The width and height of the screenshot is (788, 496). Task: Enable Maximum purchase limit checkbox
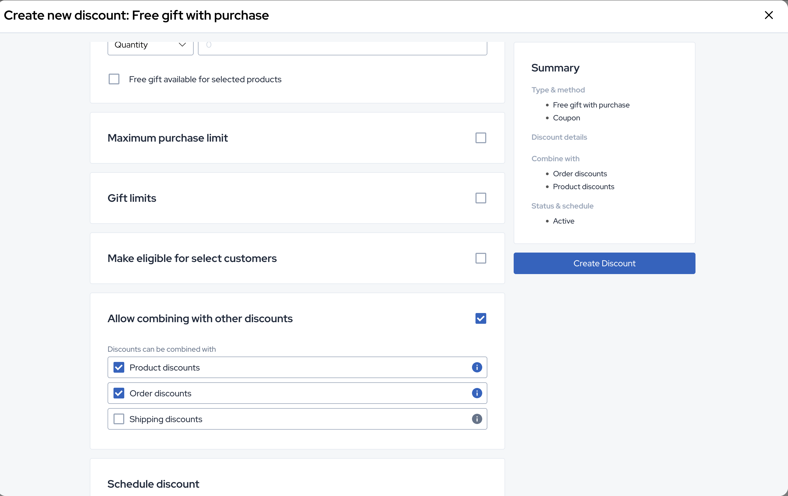(x=480, y=138)
